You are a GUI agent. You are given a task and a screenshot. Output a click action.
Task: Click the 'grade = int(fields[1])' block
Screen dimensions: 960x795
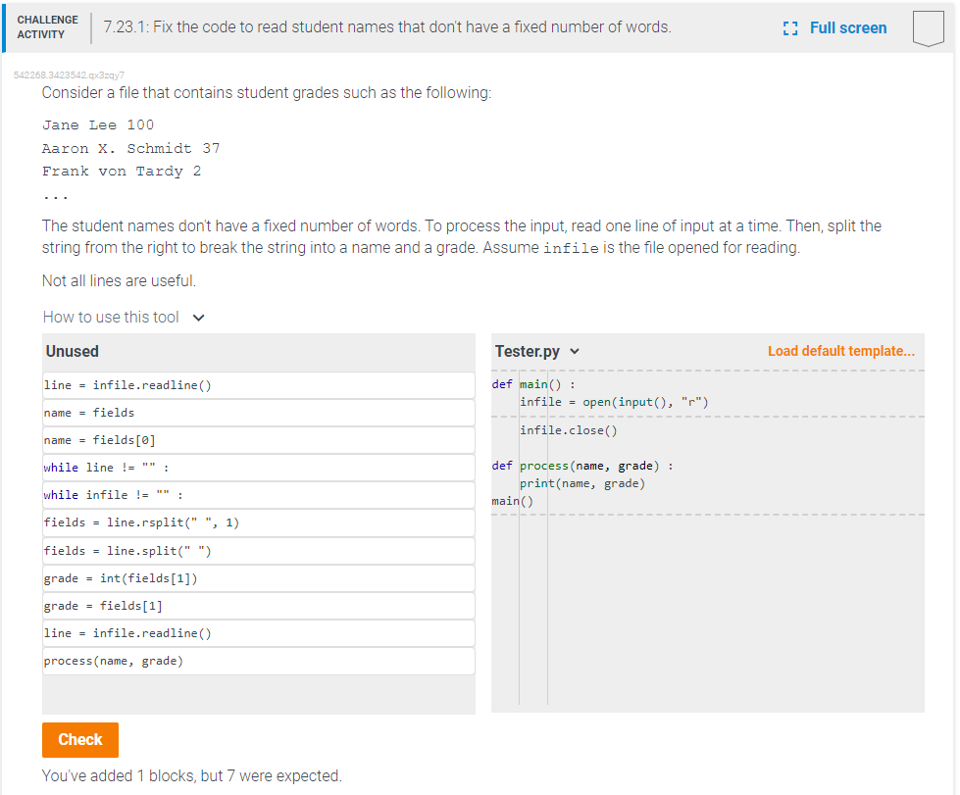(x=257, y=577)
